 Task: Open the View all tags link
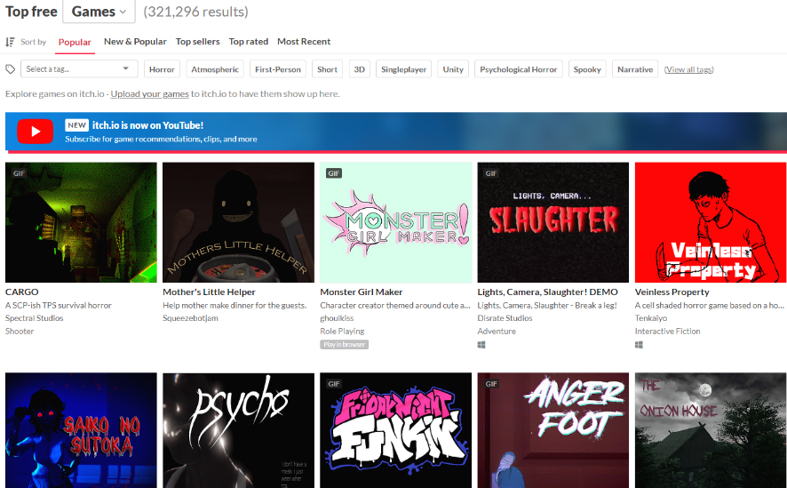click(x=688, y=70)
